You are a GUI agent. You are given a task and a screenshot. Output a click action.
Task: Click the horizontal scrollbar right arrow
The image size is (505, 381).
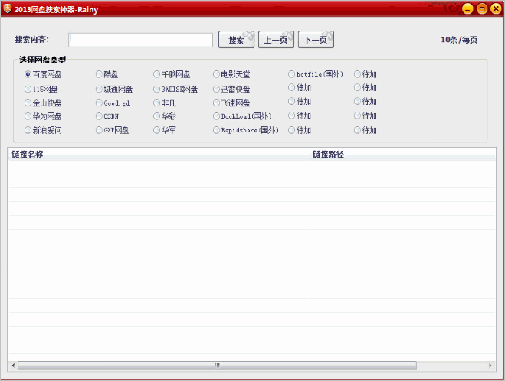click(x=490, y=366)
